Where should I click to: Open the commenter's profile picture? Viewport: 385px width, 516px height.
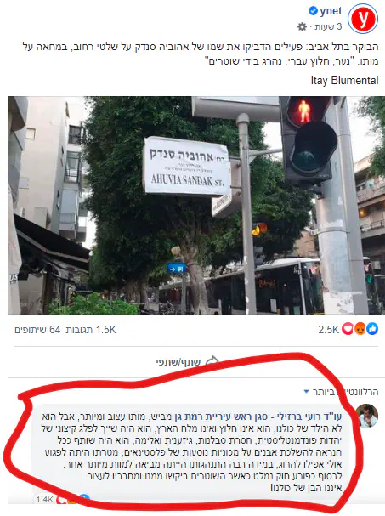click(x=367, y=416)
